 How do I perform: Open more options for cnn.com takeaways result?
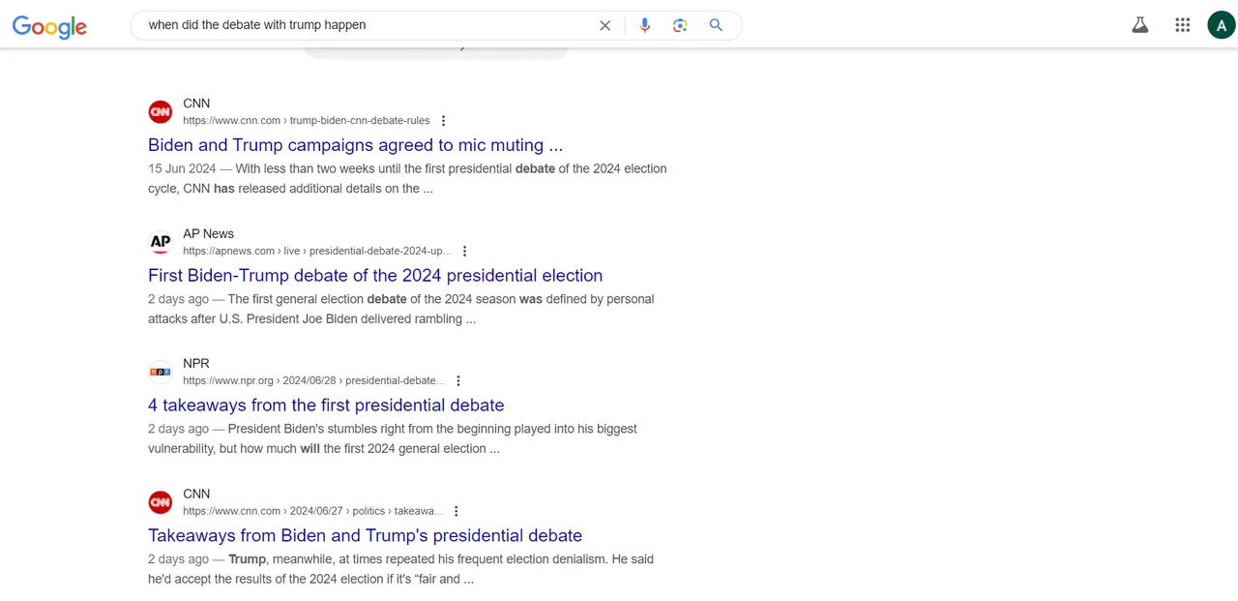(456, 511)
